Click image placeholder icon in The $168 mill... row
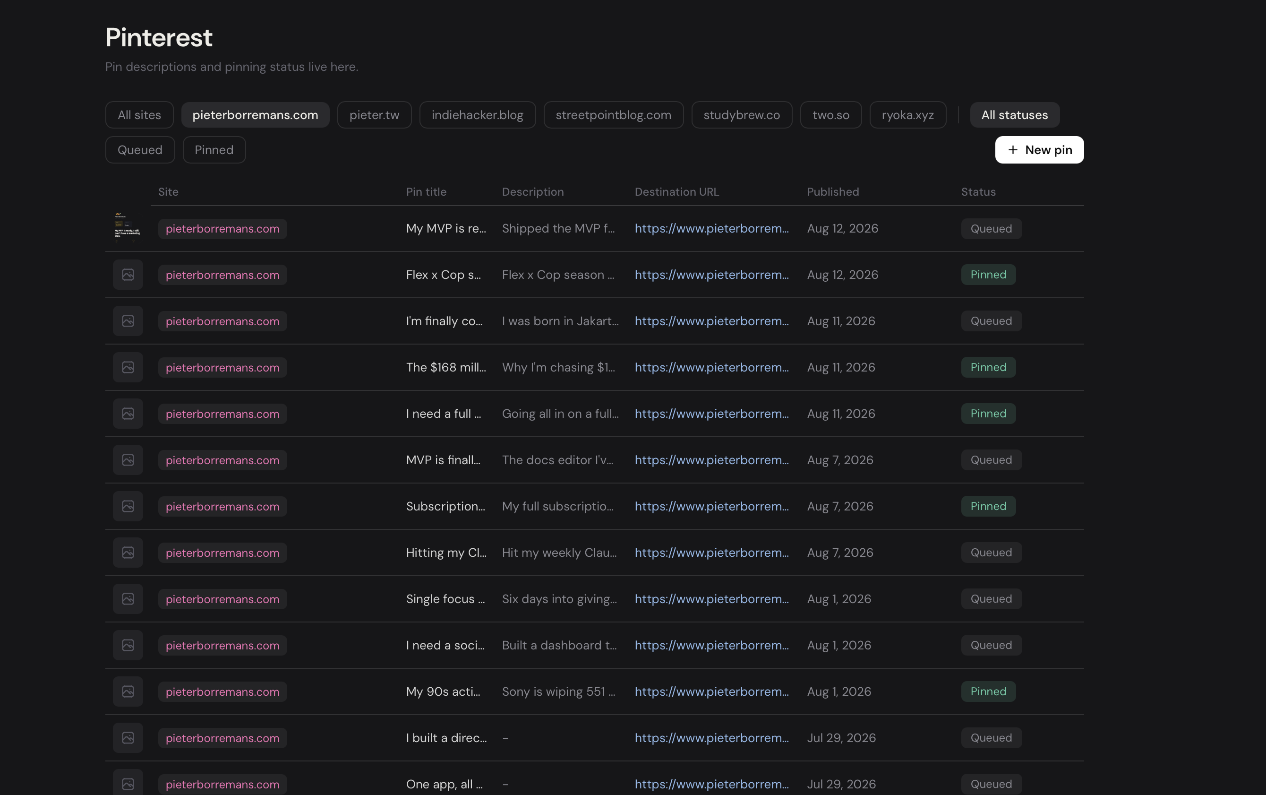The height and width of the screenshot is (795, 1266). pyautogui.click(x=128, y=367)
